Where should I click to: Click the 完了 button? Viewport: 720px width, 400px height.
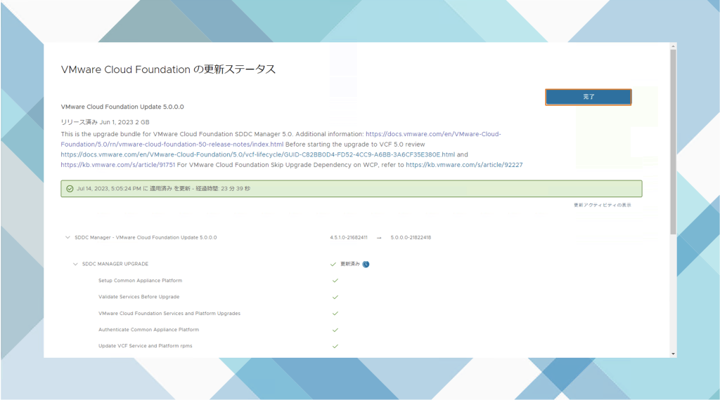point(589,97)
